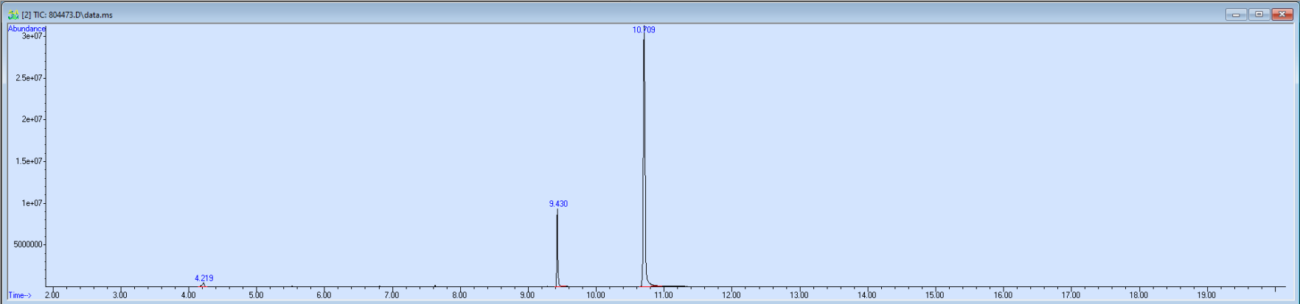Click the 4.219 peak label
The height and width of the screenshot is (304, 1300).
204,278
